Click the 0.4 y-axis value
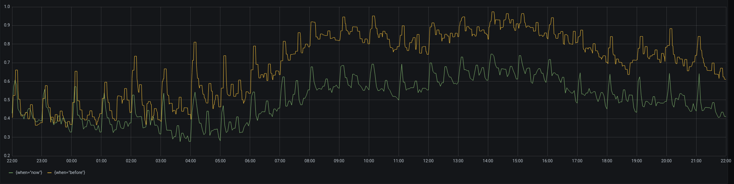This screenshot has width=734, height=184. [7, 119]
